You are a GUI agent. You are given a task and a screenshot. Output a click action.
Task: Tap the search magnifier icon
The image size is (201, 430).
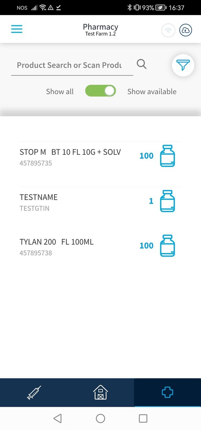click(x=141, y=64)
